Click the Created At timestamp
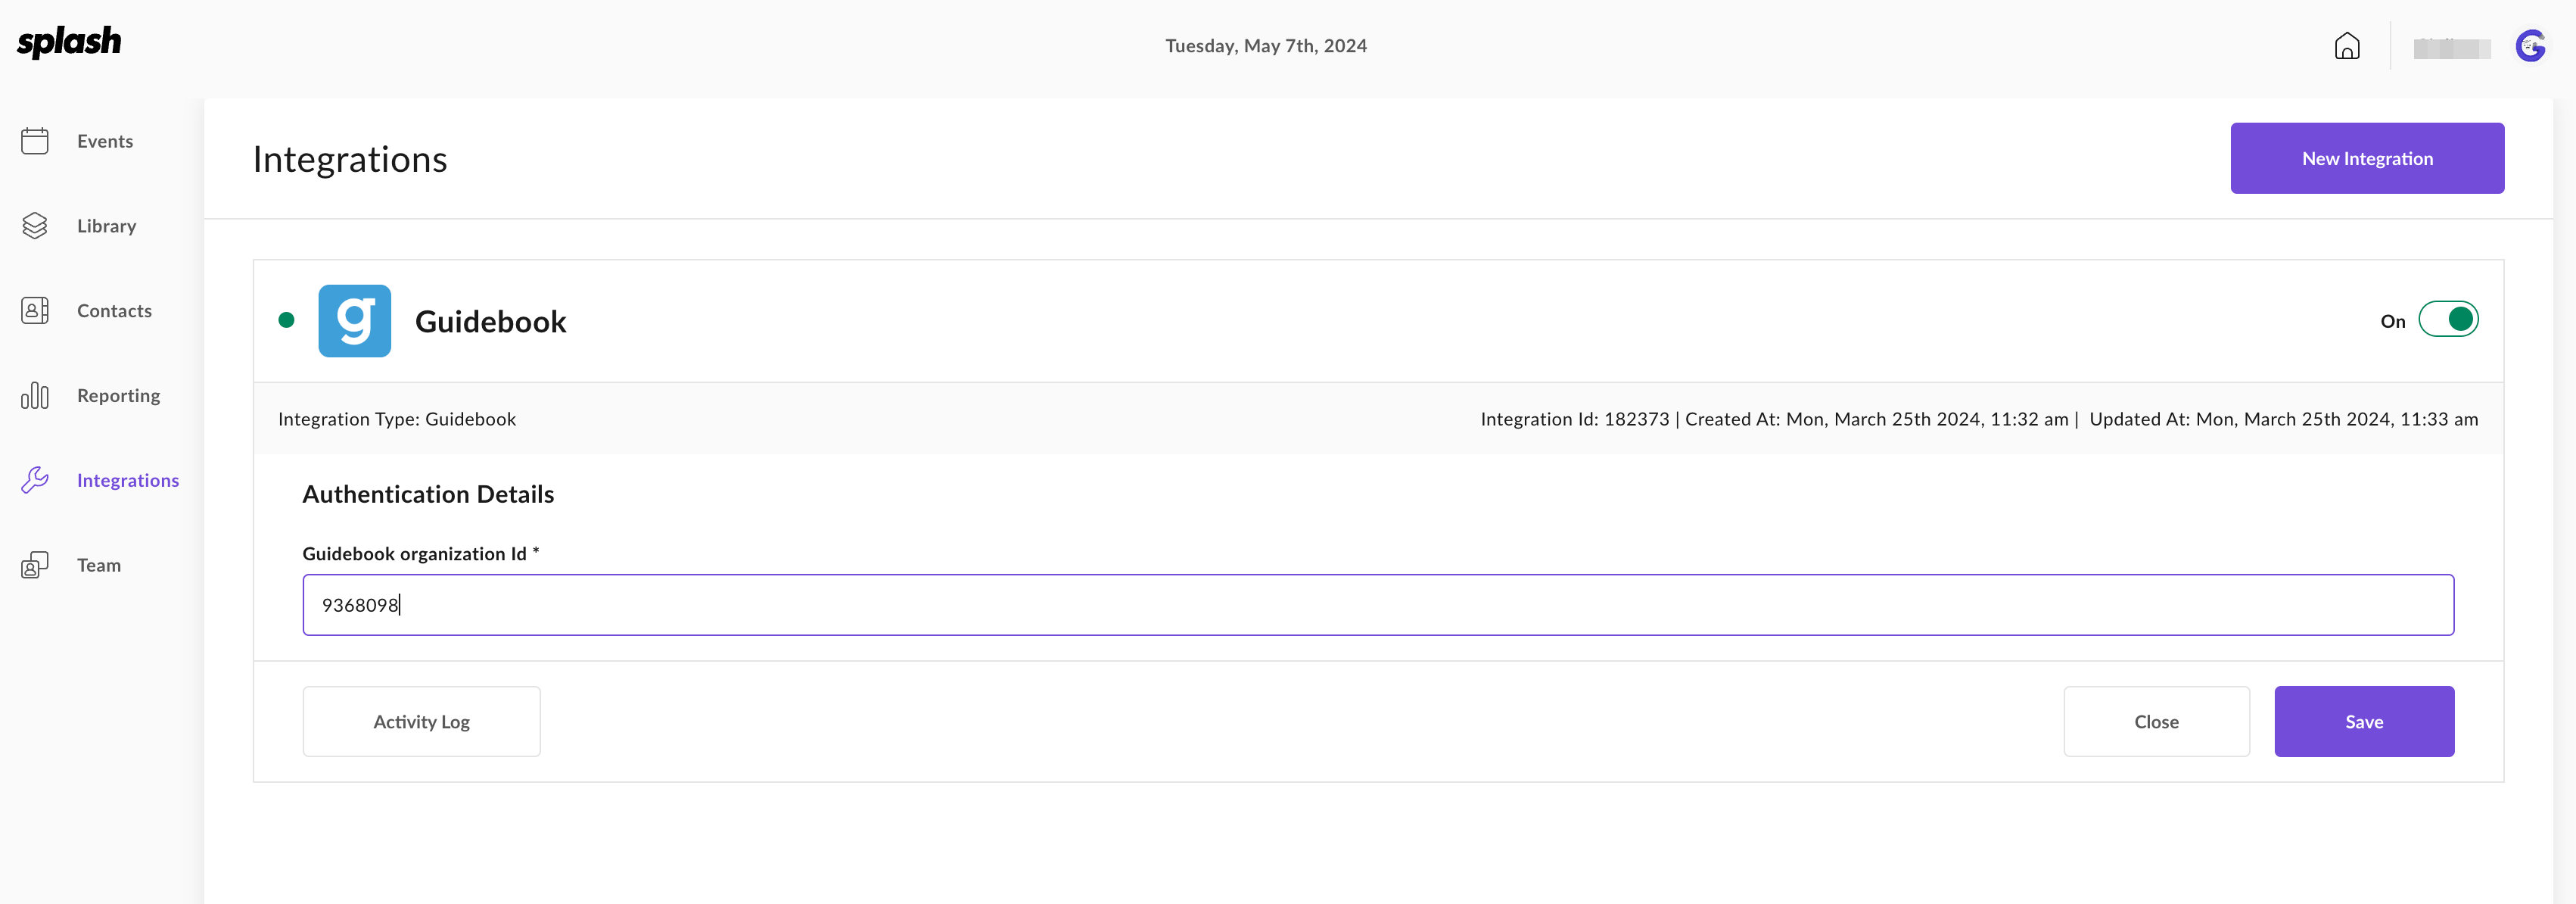The width and height of the screenshot is (2576, 904). pyautogui.click(x=1876, y=419)
